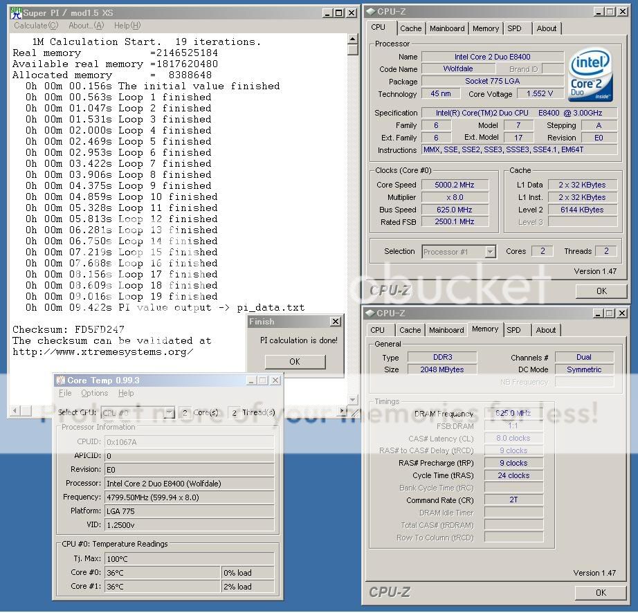Click the Super PI vertical scrollbar up arrow
This screenshot has width=638, height=613.
(x=353, y=39)
